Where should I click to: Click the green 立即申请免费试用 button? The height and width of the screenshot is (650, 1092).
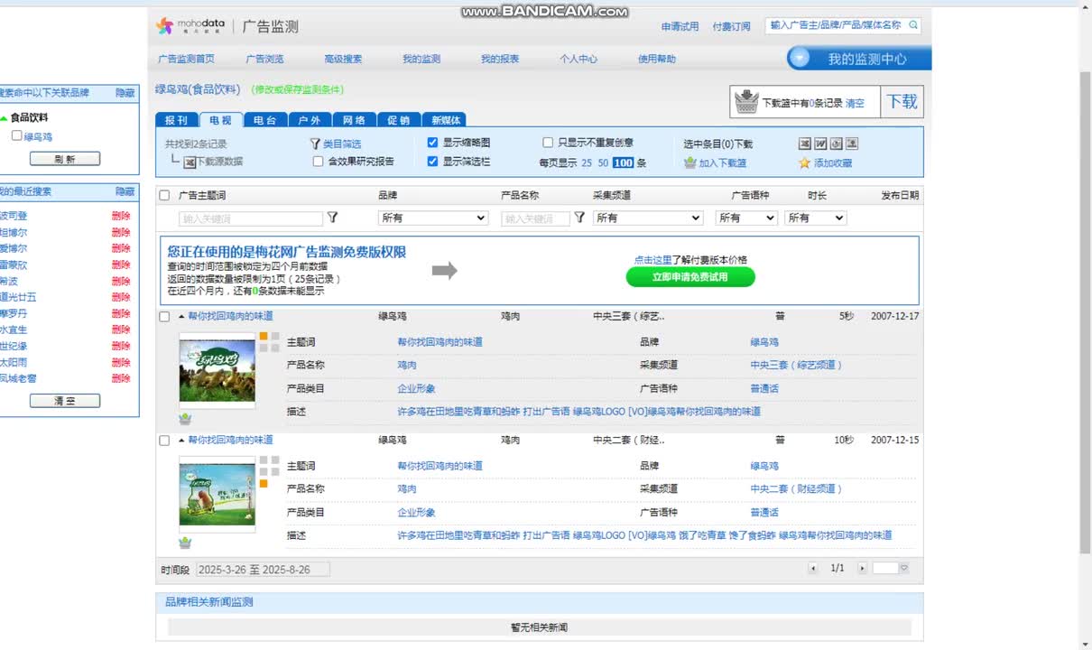click(690, 277)
